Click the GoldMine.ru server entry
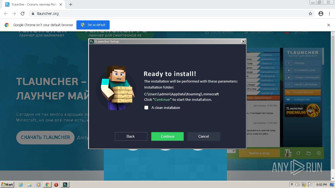 [266, 55]
